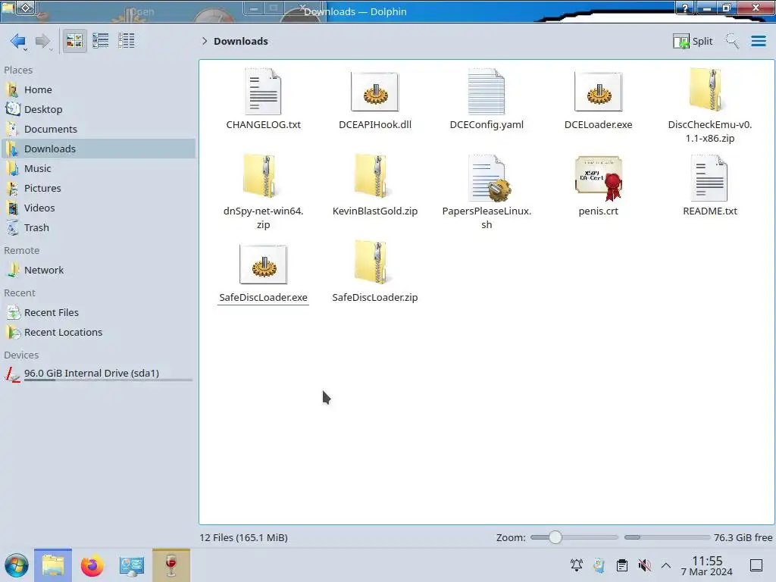Select the SafeDiscLoader.exe file icon
Image resolution: width=776 pixels, height=582 pixels.
tap(263, 264)
